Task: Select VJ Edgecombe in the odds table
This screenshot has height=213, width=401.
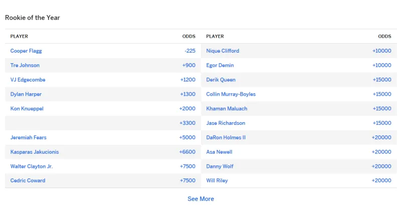Action: pos(28,80)
